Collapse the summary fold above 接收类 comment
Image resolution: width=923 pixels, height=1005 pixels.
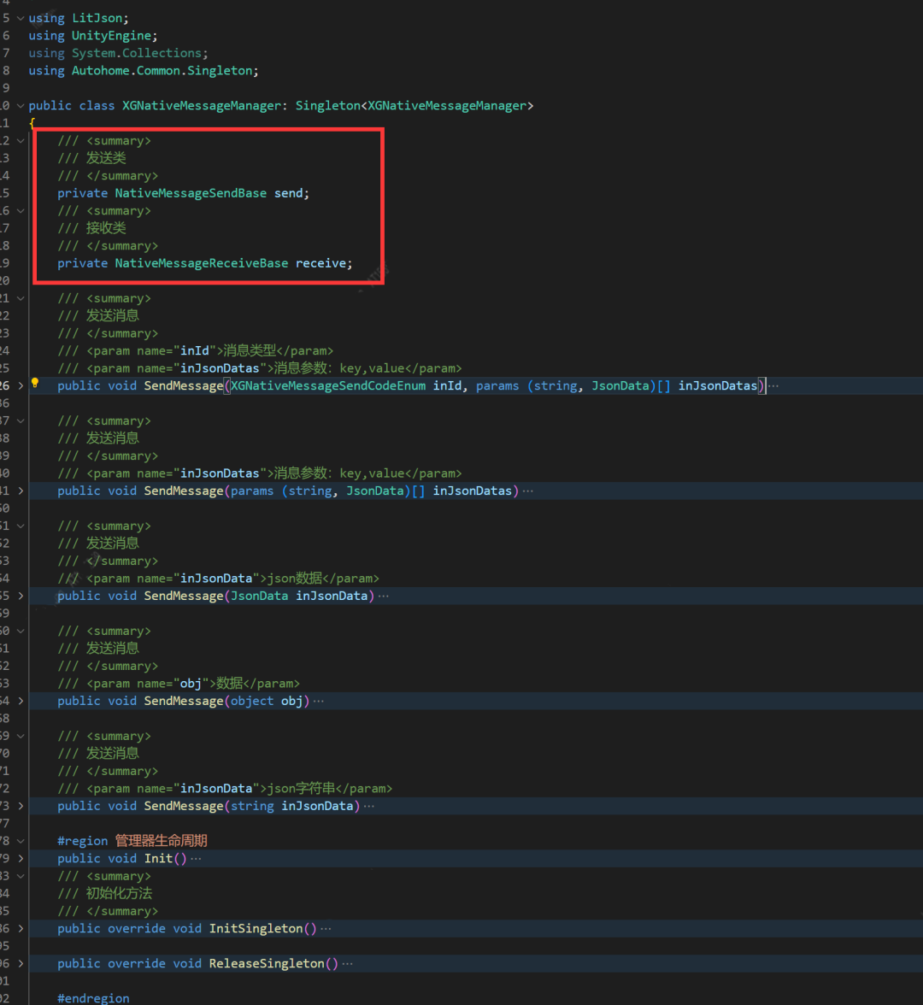[21, 211]
